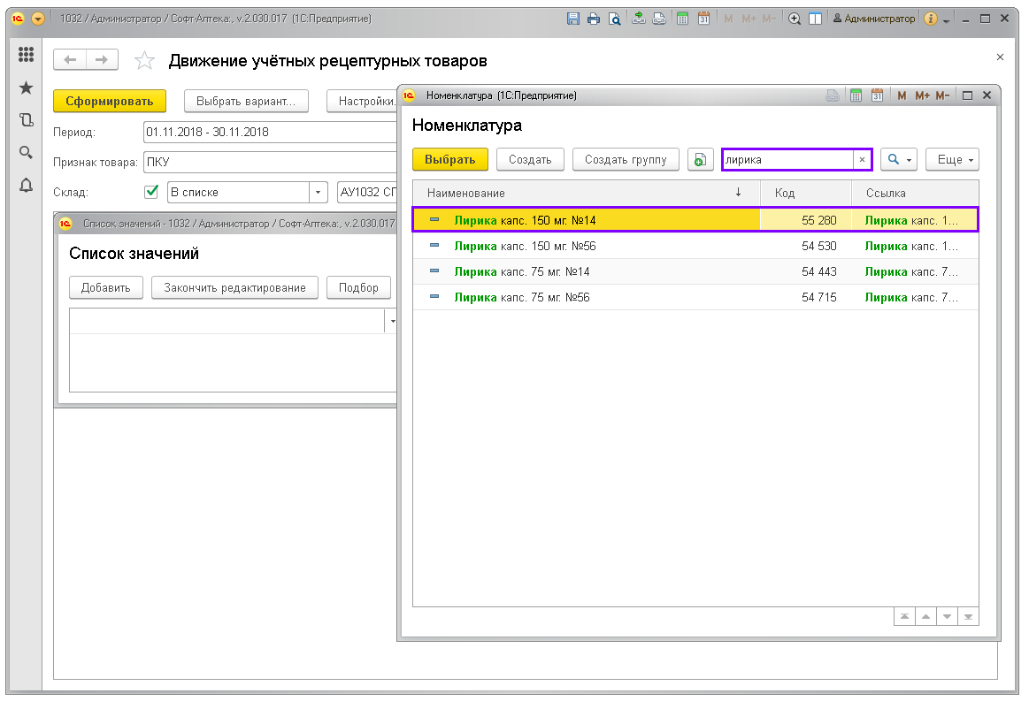Open the Еще menu in Номенклатура
This screenshot has height=701, width=1029.
952,160
